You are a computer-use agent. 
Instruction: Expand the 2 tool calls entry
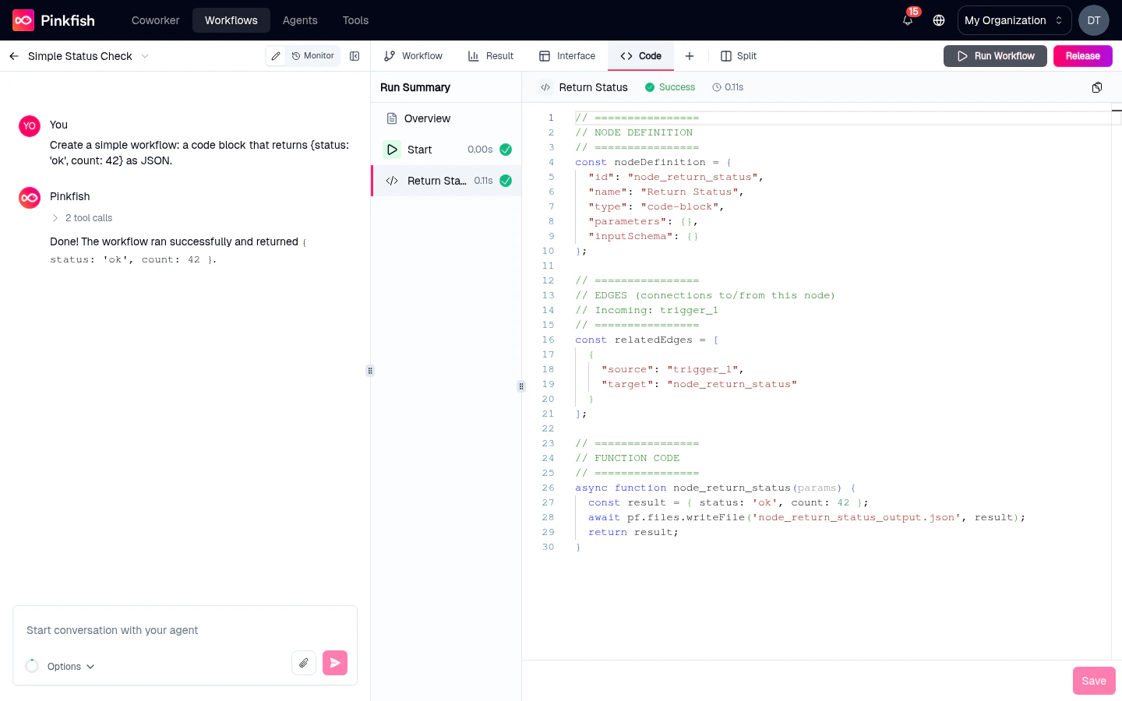click(81, 217)
